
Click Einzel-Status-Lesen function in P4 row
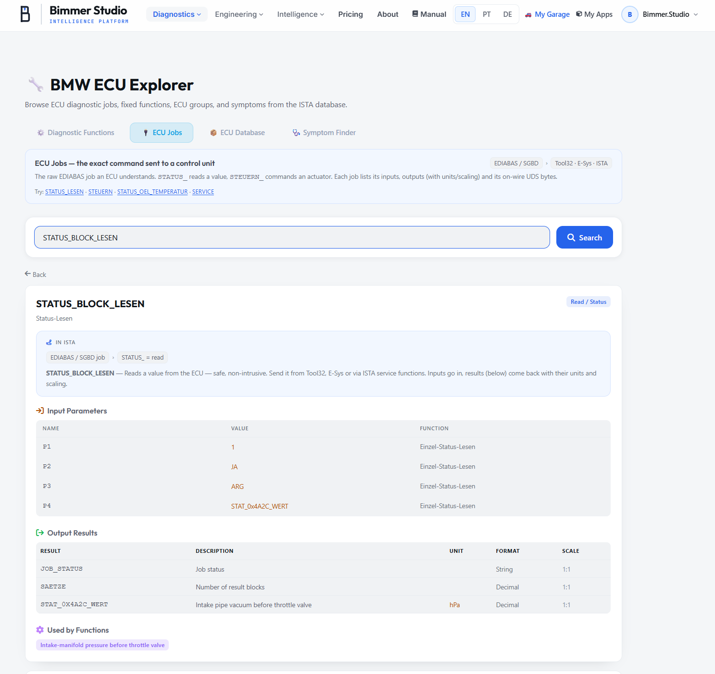point(448,506)
